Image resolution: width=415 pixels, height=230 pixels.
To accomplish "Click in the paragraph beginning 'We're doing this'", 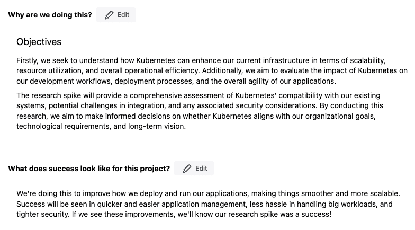I will click(x=208, y=204).
